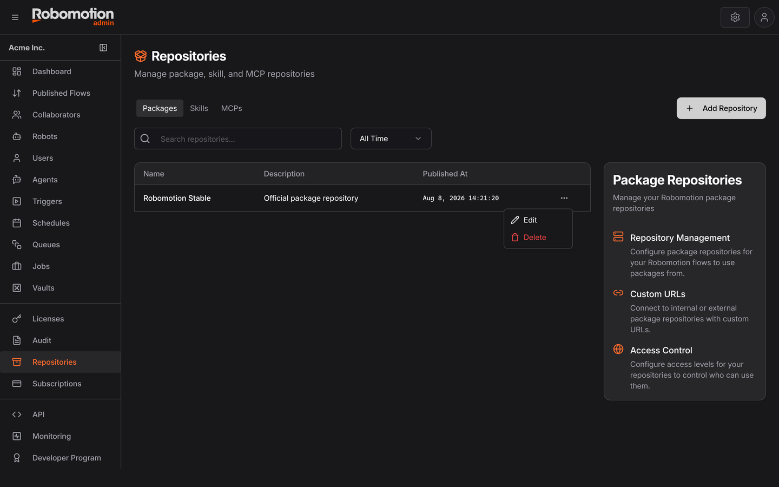Click the Robomotion admin logo
This screenshot has width=779, height=487.
click(73, 17)
